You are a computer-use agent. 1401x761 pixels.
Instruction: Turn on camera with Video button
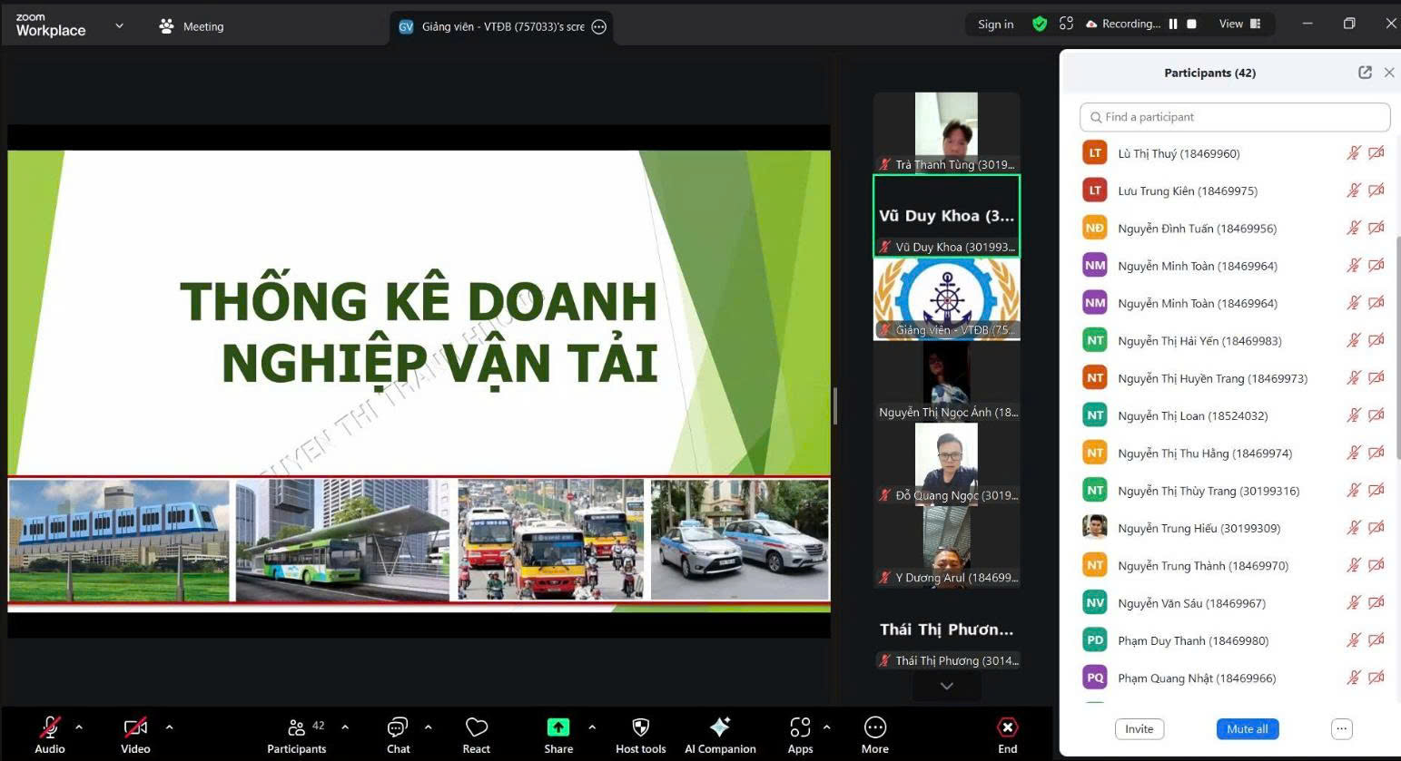135,727
